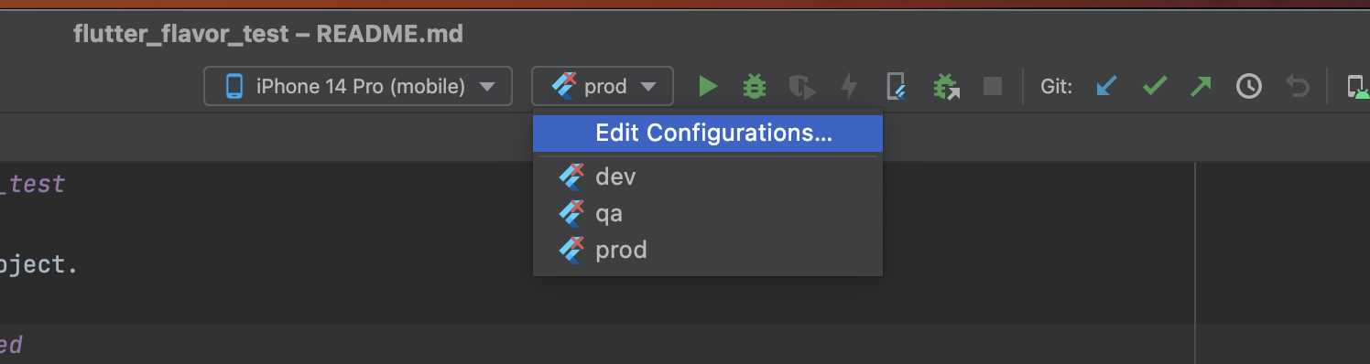Screen dimensions: 1370x364
Task: Show Git history clock icon
Action: pyautogui.click(x=1249, y=87)
